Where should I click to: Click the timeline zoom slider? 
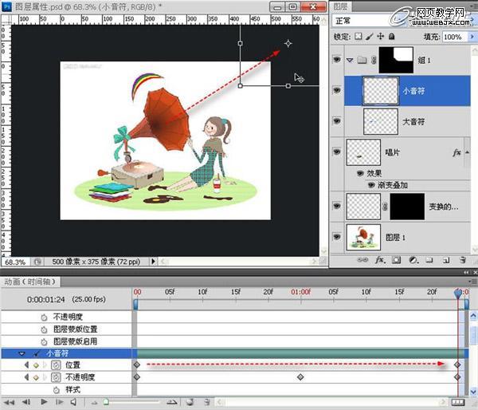tap(106, 402)
